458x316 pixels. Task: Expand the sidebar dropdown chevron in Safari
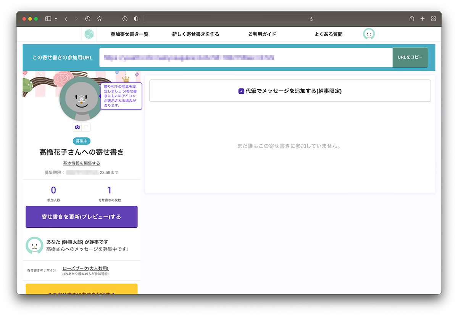coord(56,19)
